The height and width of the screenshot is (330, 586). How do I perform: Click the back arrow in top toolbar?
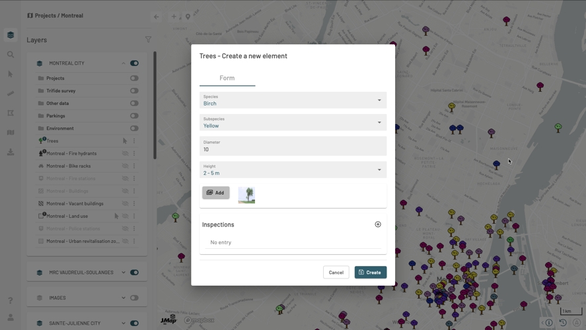(157, 16)
